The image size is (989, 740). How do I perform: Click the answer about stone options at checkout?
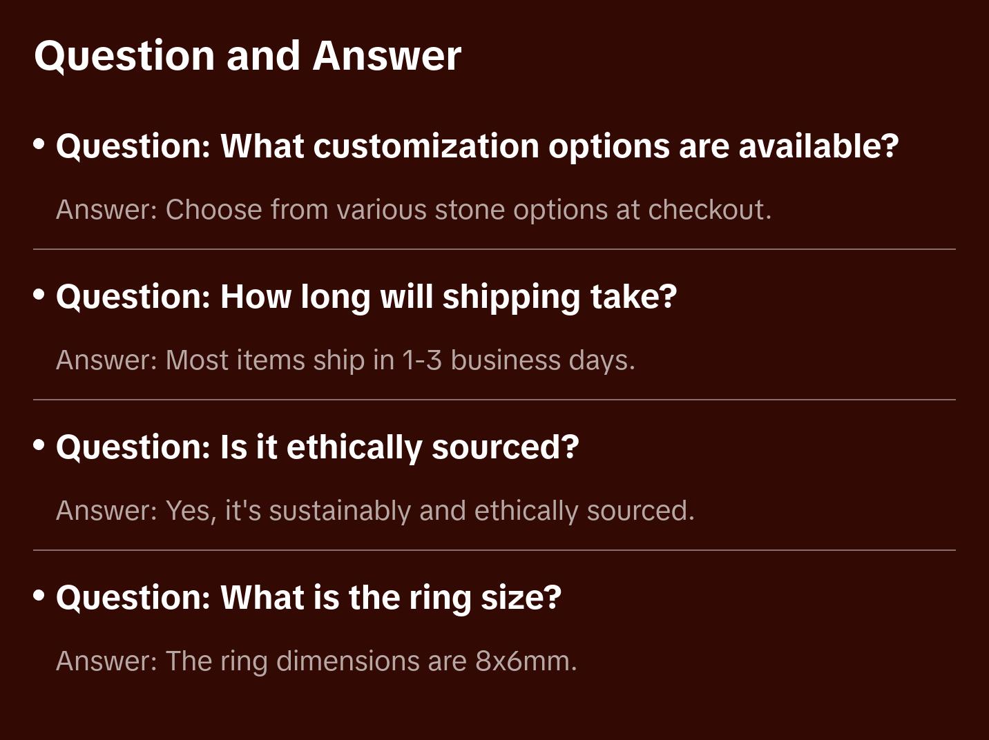[413, 210]
